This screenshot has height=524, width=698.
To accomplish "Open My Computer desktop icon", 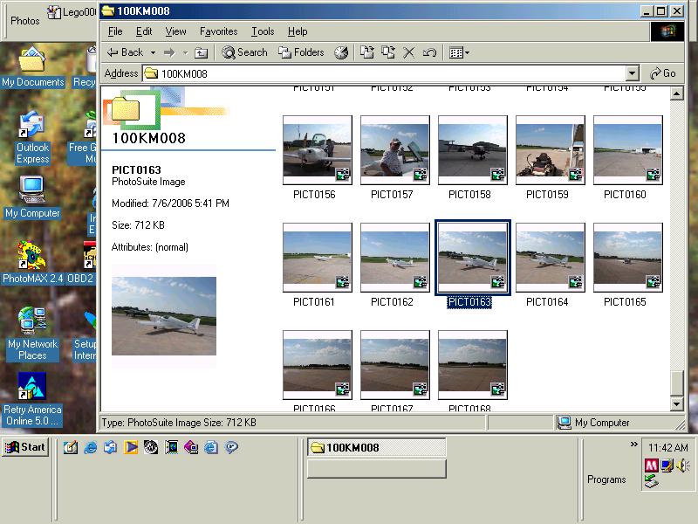I will (32, 196).
